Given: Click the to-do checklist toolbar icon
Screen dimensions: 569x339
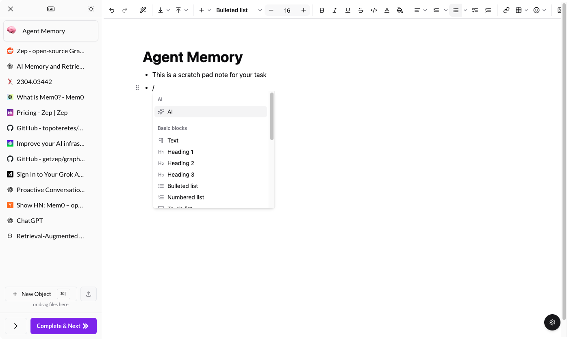Looking at the screenshot, I should (x=475, y=10).
